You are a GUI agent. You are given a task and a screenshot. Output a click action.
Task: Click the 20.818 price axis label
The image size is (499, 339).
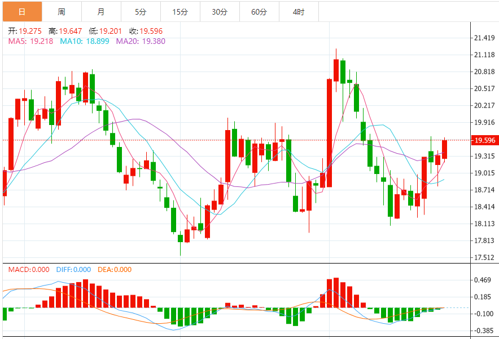click(484, 72)
